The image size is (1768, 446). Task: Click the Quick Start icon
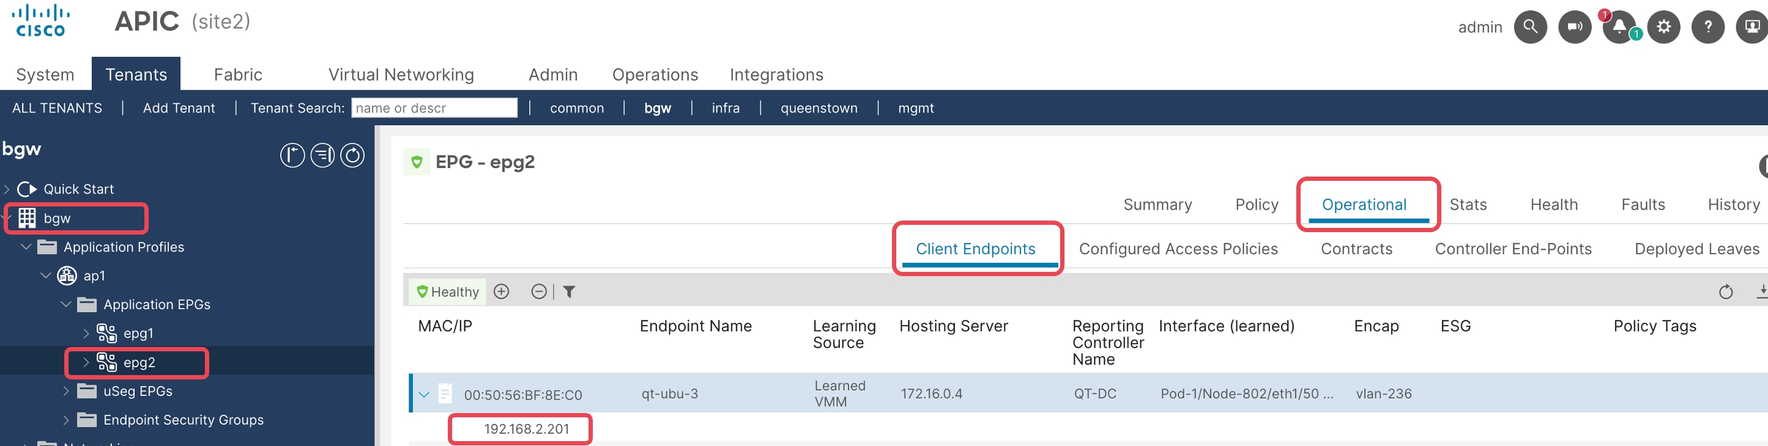tap(27, 189)
